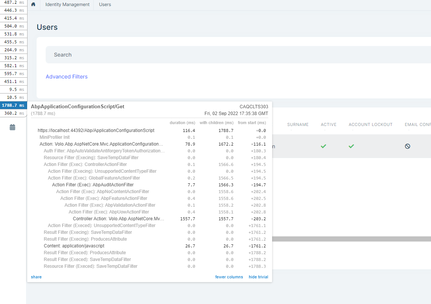This screenshot has height=304, width=431.
Task: Click the fewer columns link
Action: point(229,277)
